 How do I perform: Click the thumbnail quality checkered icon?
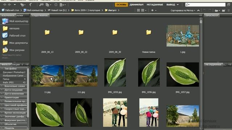[138, 10]
